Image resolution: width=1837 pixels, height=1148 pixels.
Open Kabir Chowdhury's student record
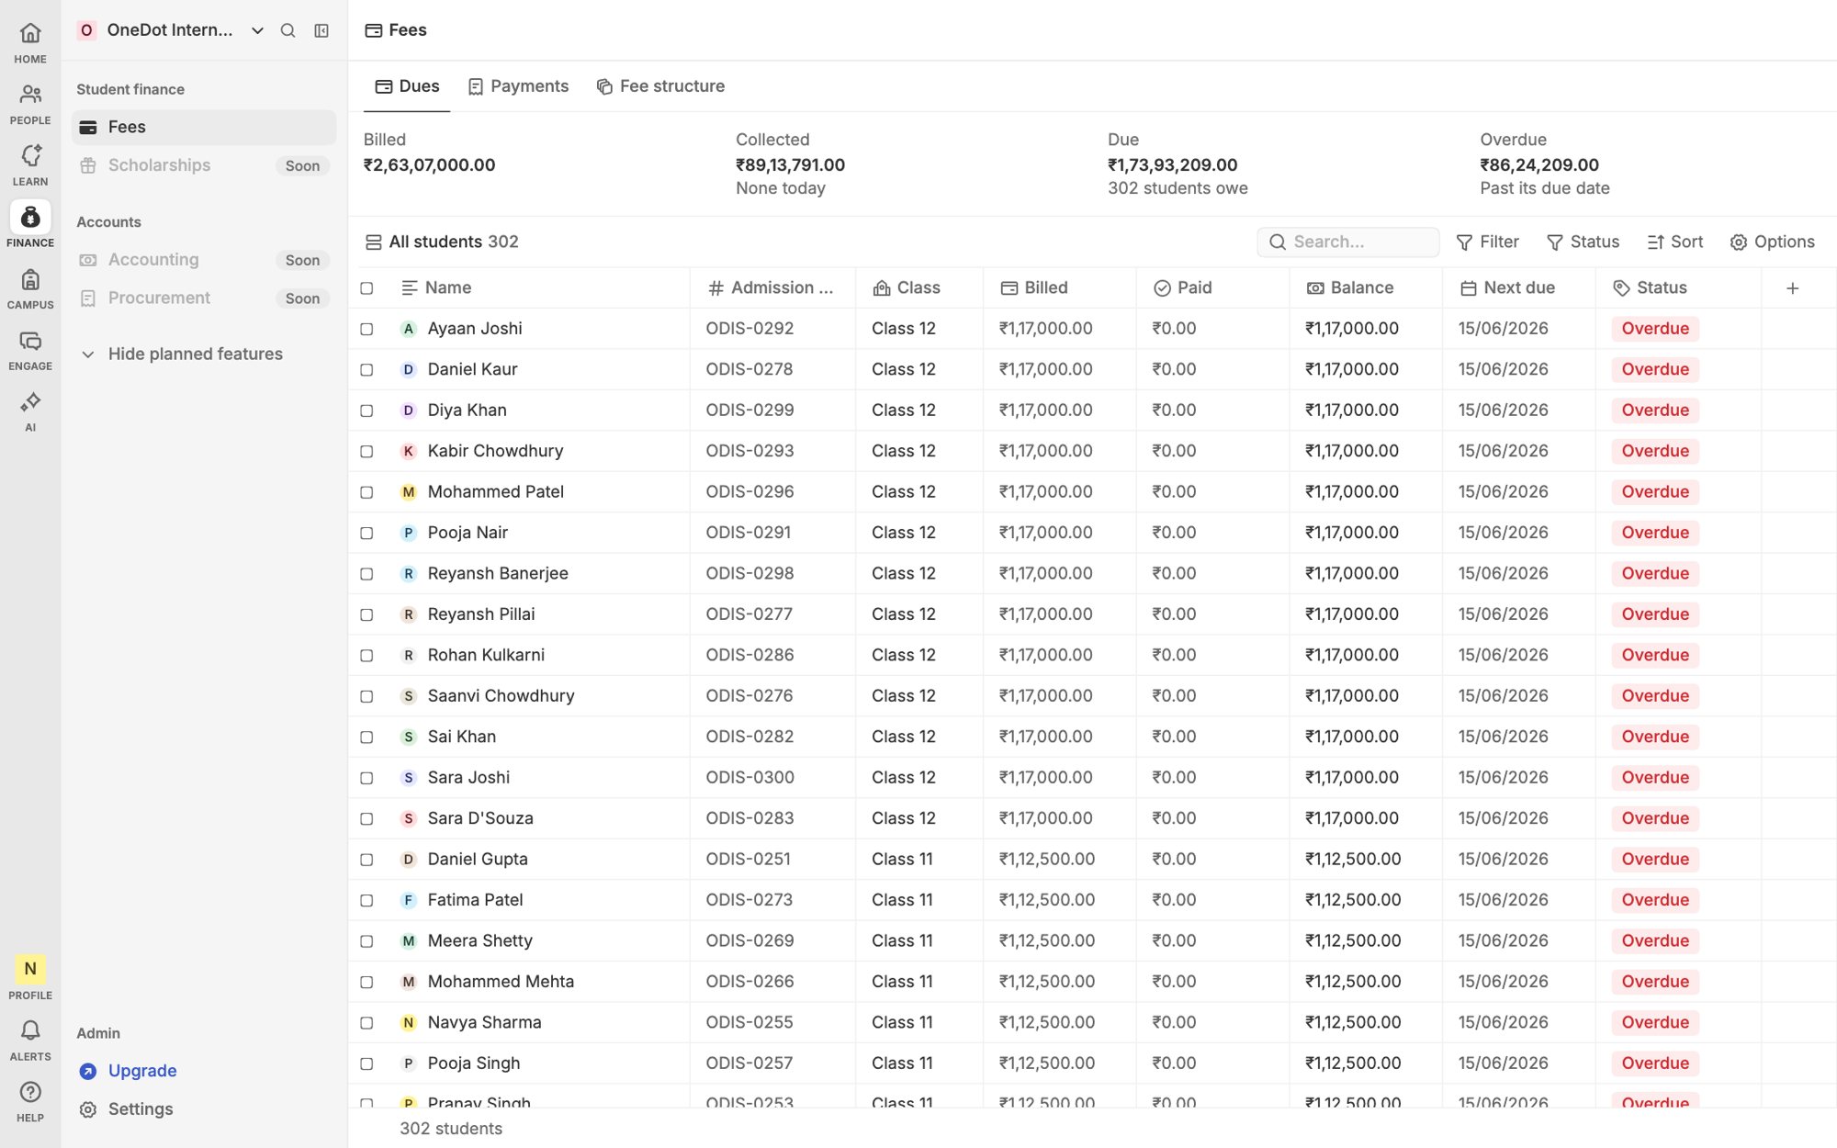pos(495,451)
